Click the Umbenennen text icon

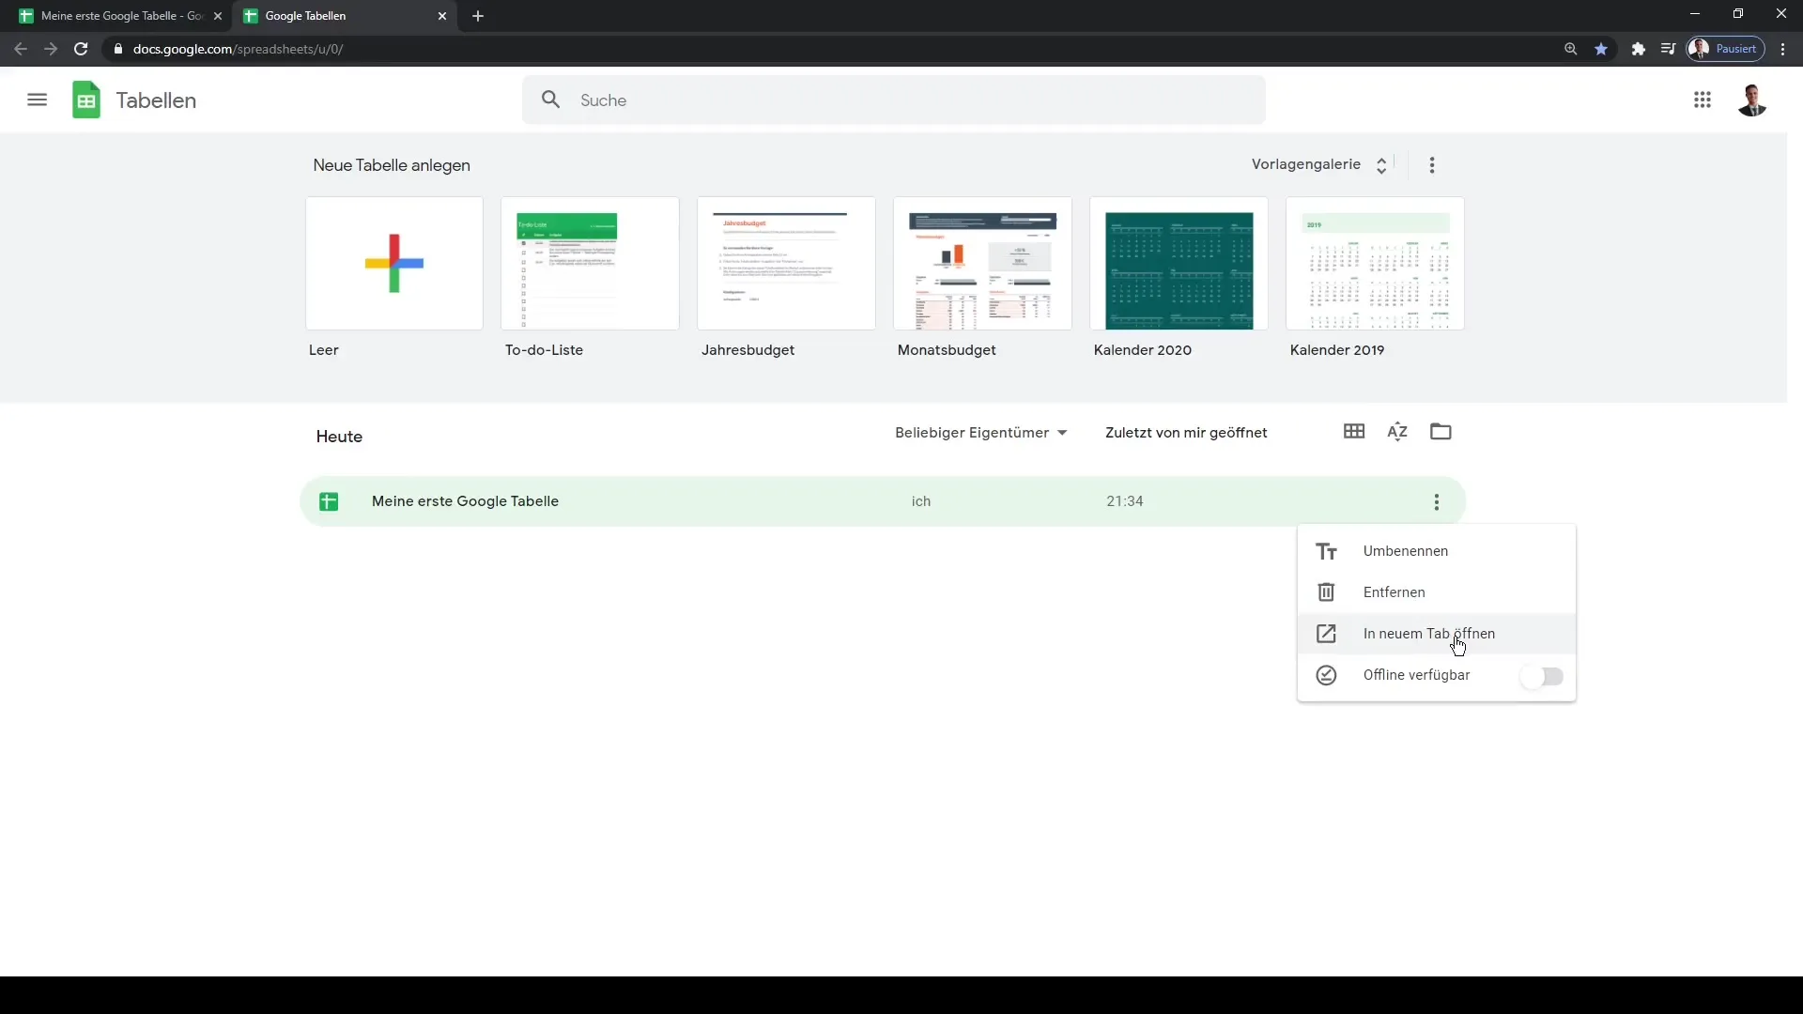[1326, 551]
